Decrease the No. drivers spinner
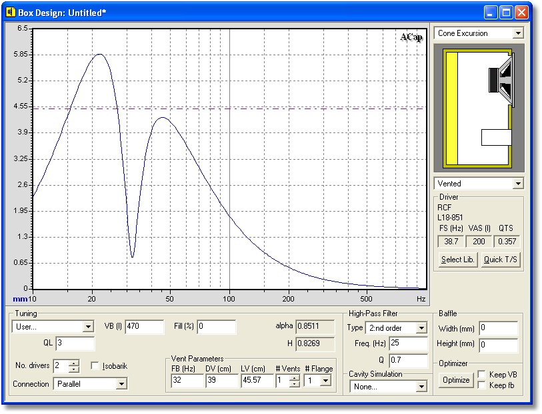Image resolution: width=542 pixels, height=414 pixels. tap(73, 369)
